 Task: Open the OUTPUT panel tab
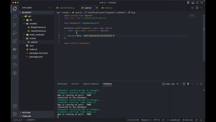coord(75,84)
